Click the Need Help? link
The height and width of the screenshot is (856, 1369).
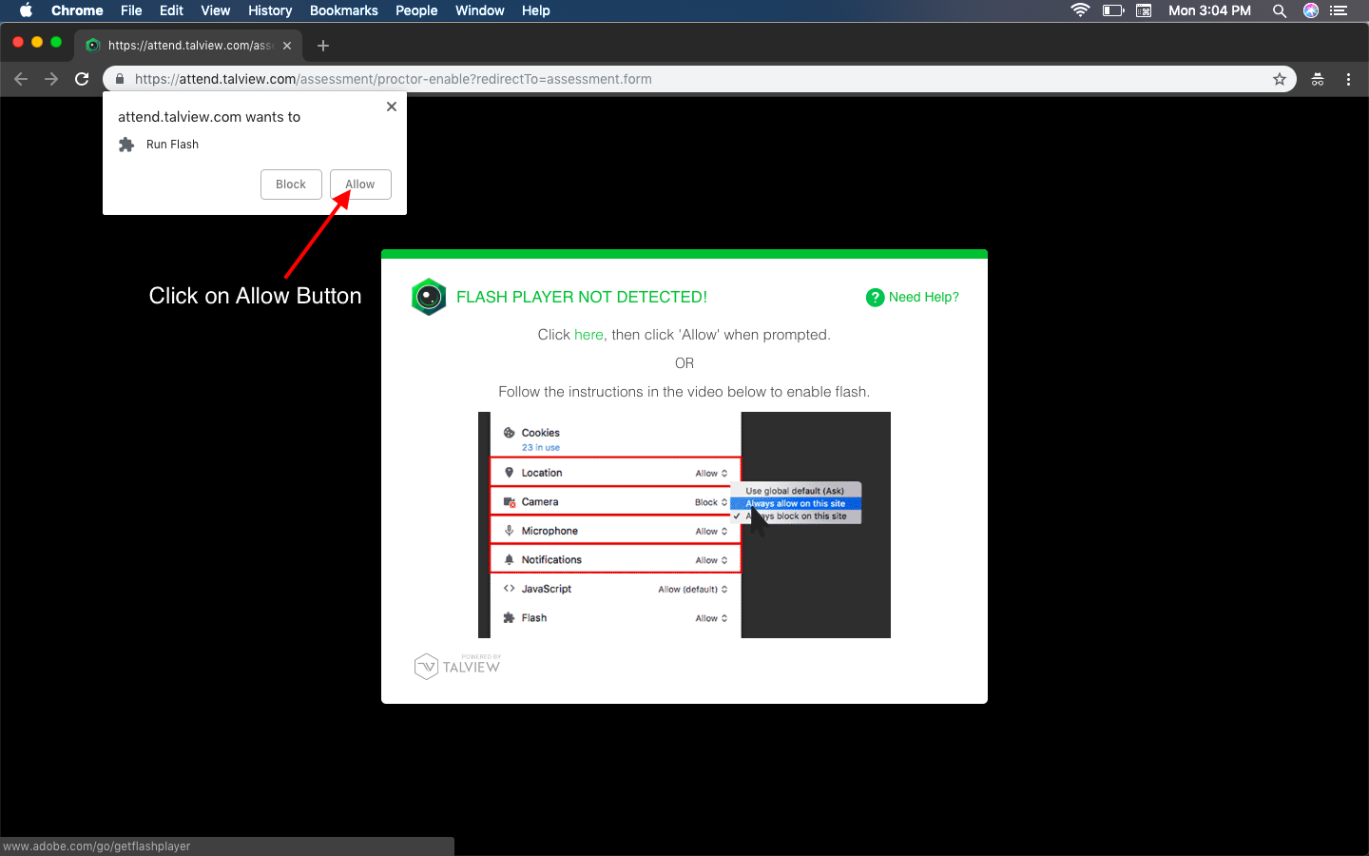(x=924, y=298)
